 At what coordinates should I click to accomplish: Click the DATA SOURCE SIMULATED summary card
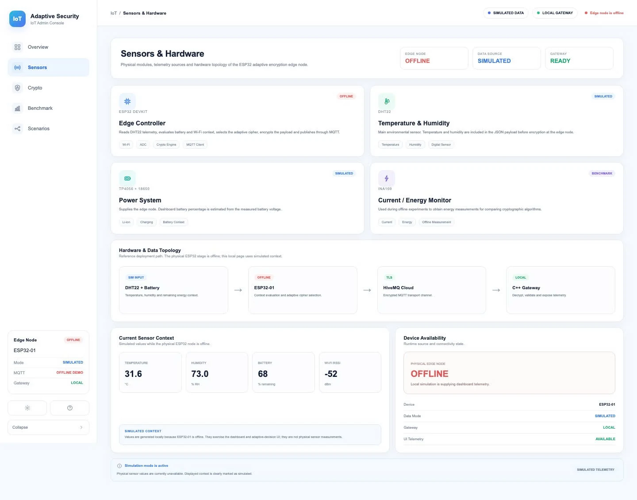tap(507, 58)
